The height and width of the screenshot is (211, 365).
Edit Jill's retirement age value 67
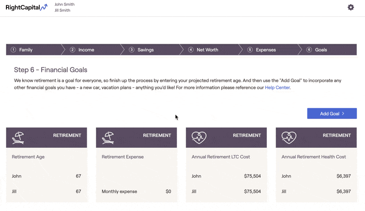(x=78, y=191)
